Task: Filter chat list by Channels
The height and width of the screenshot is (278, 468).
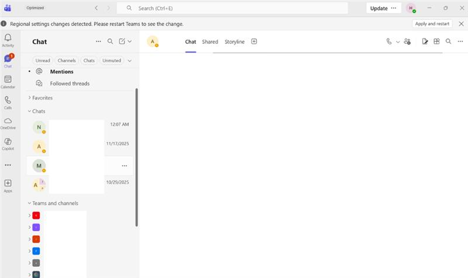Action: pos(67,60)
